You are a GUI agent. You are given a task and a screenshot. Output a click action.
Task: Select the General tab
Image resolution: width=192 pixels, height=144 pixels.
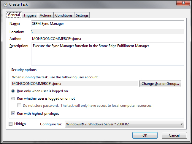[14, 15]
